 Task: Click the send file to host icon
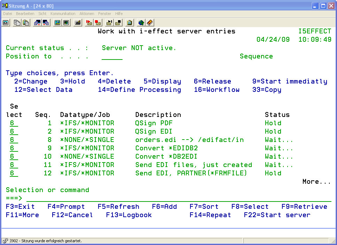(x=37, y=23)
